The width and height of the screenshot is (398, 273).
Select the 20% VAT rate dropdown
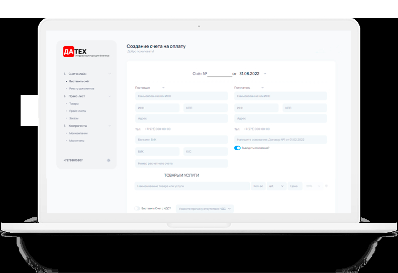point(312,186)
